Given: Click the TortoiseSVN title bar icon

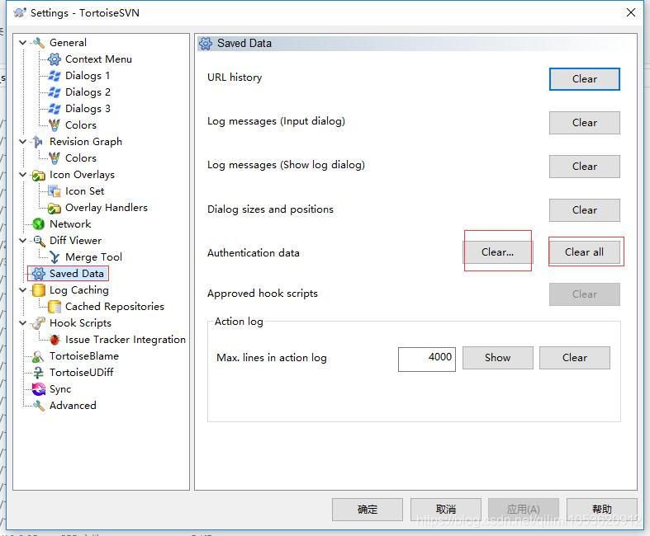Looking at the screenshot, I should click(20, 13).
